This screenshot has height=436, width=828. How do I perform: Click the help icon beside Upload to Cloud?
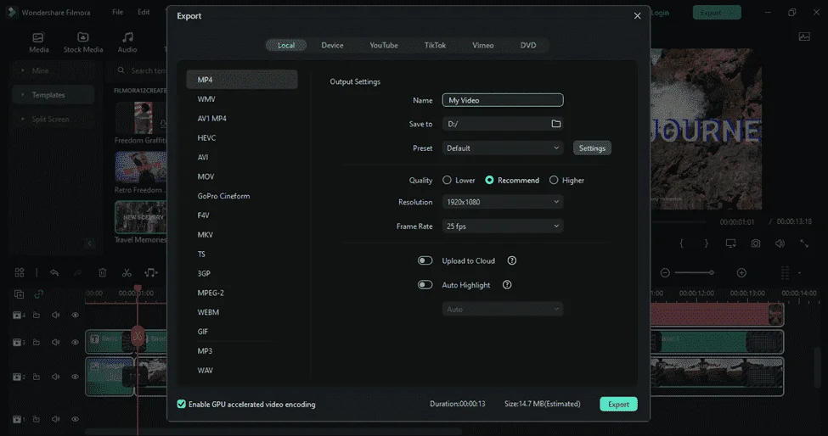tap(512, 260)
